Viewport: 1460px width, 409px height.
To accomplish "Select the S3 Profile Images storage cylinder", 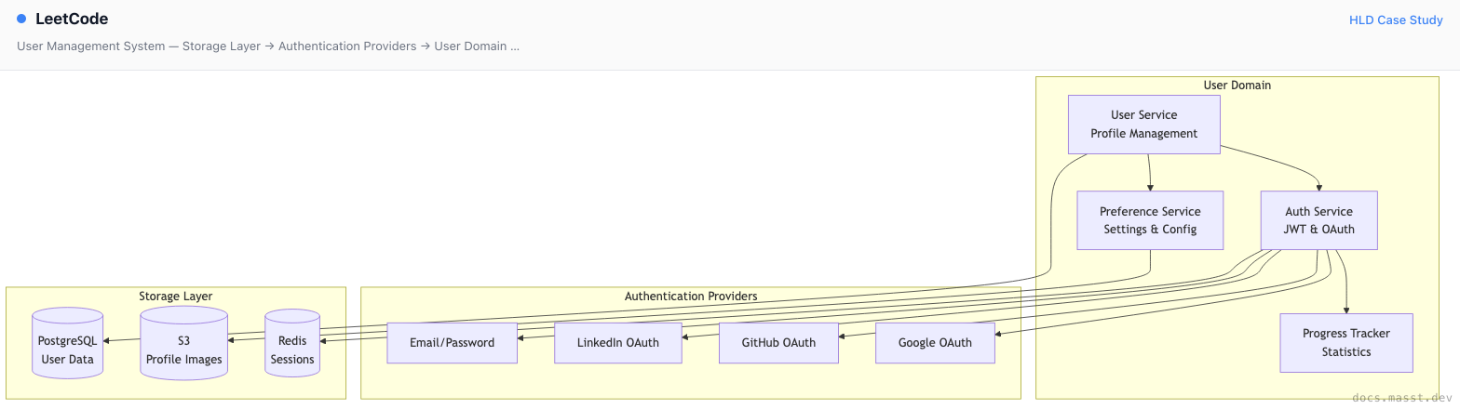I will [x=184, y=343].
